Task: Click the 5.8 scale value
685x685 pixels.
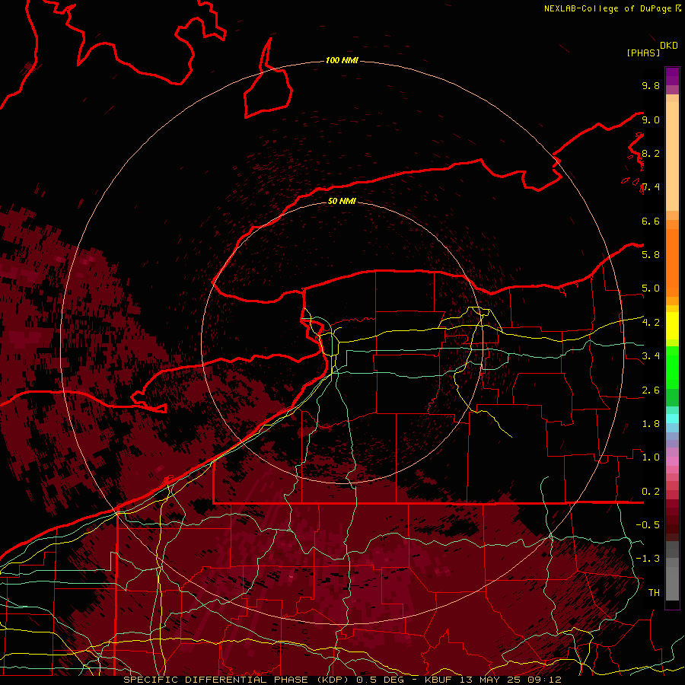Action: pyautogui.click(x=651, y=254)
